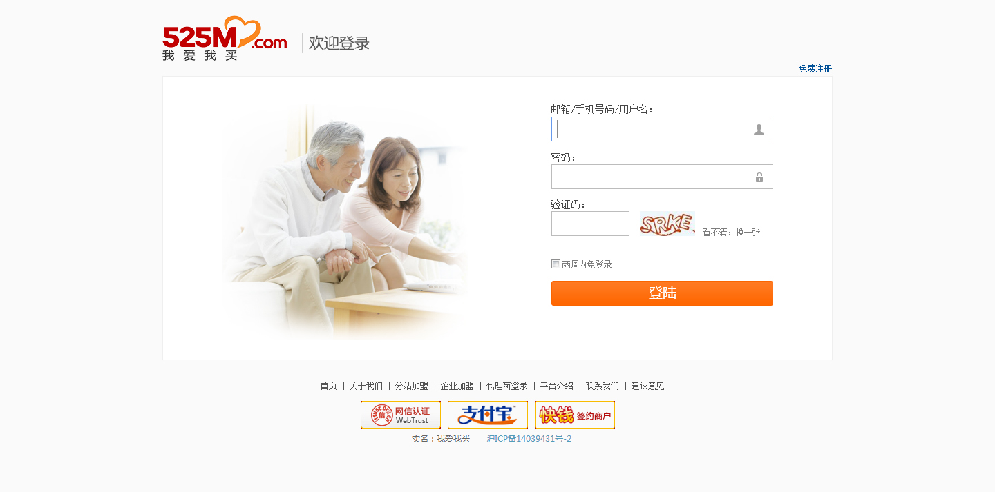995x492 pixels.
Task: Focus the 邮箱/手机号码/用户名 input field
Action: (662, 129)
